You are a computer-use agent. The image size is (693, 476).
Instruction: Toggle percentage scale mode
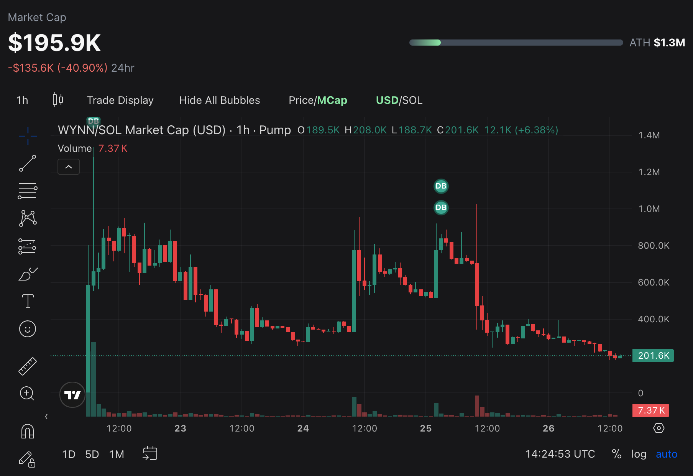click(x=616, y=454)
